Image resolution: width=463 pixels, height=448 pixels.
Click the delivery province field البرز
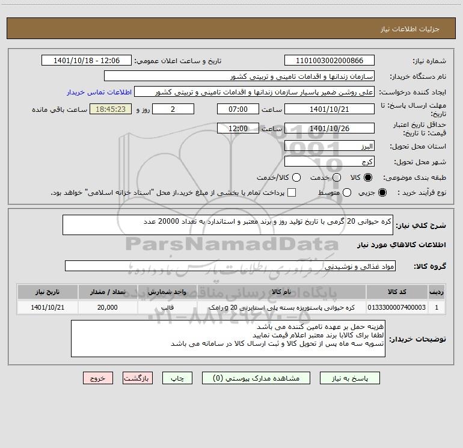pyautogui.click(x=330, y=146)
